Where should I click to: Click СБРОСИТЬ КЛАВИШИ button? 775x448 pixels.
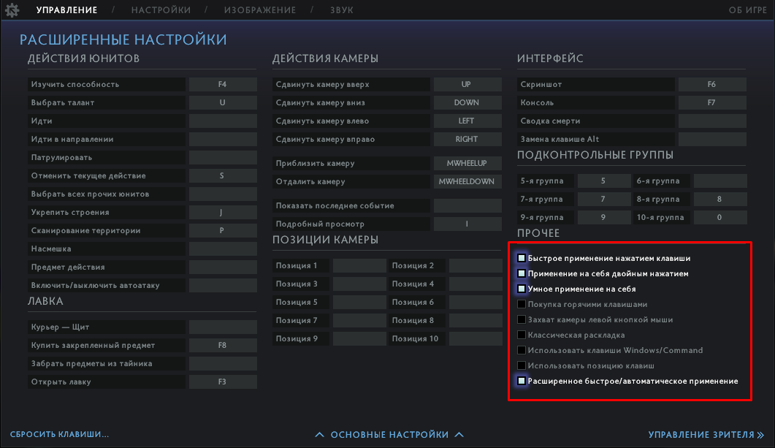click(x=59, y=435)
